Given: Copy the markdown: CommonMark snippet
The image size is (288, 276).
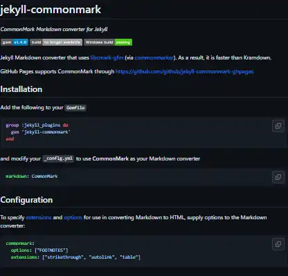Looking at the screenshot, I should 278,177.
